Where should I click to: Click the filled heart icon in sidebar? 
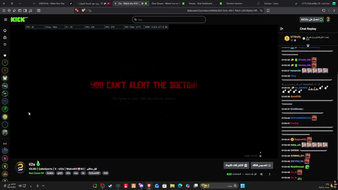[x=5, y=56]
